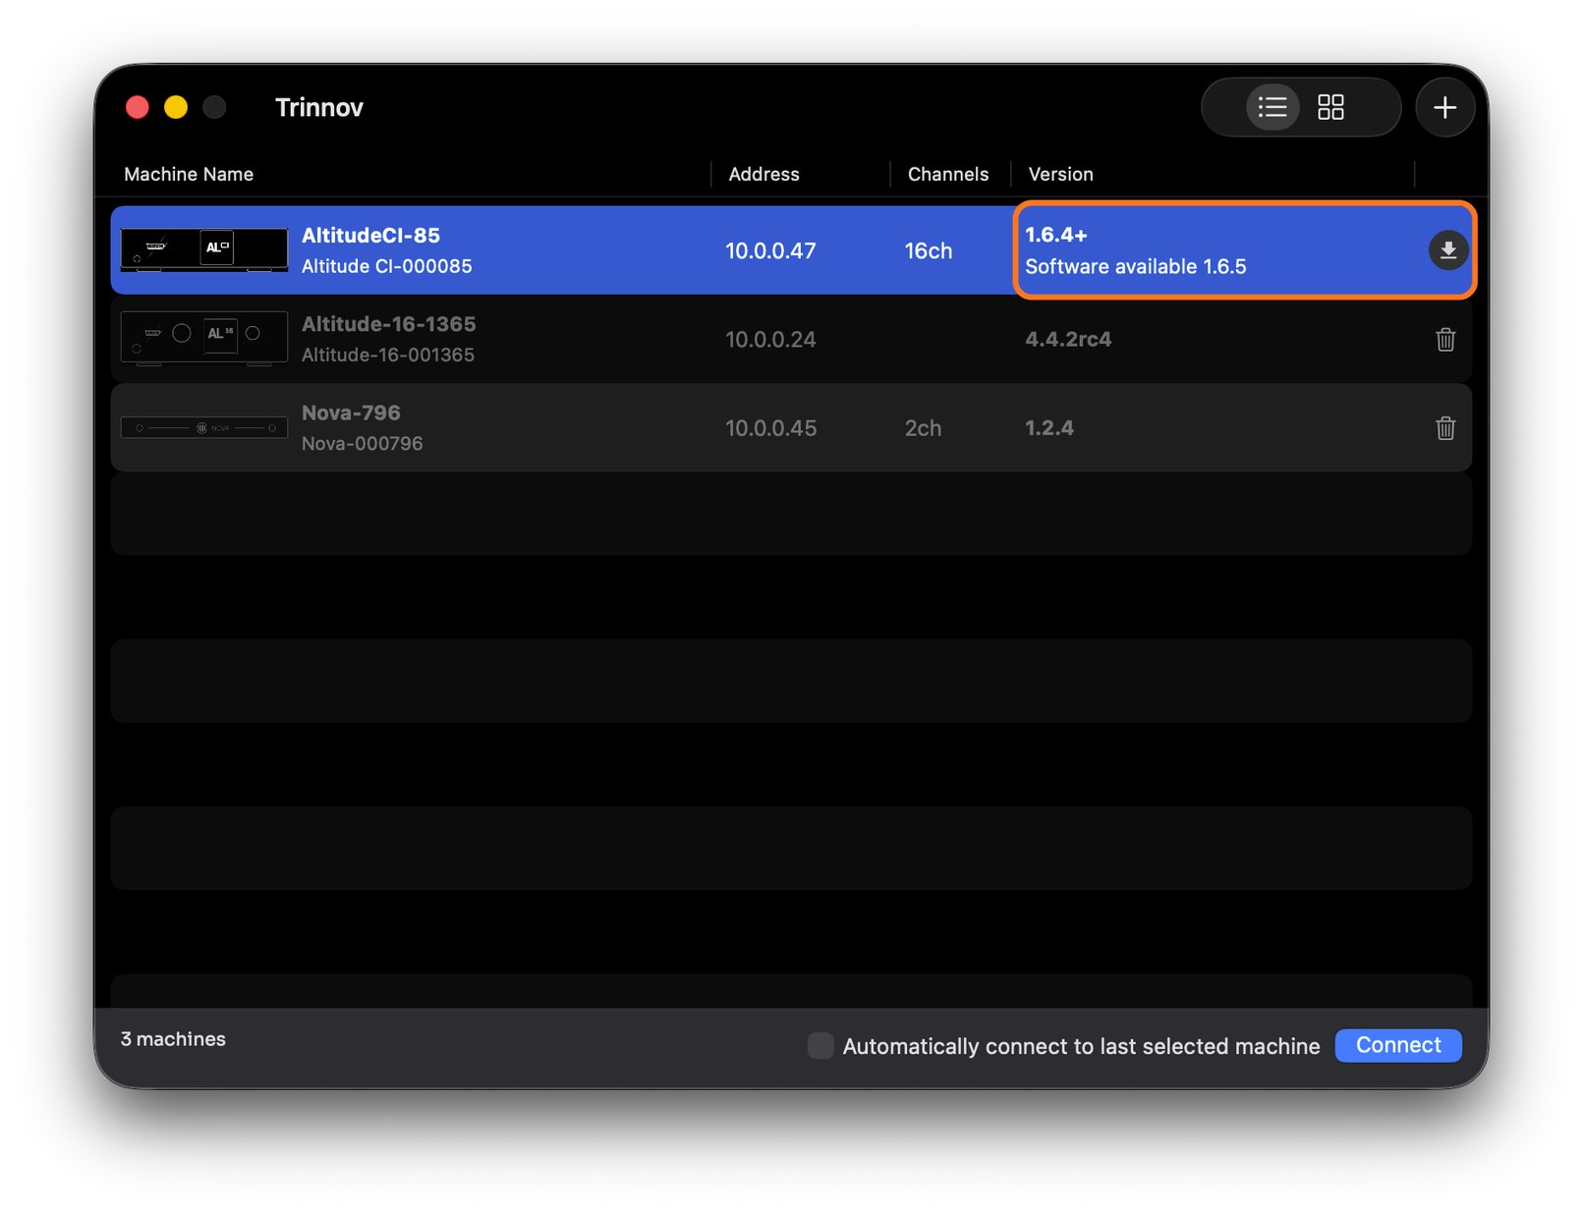
Task: Sort by Channels column header
Action: tap(948, 174)
